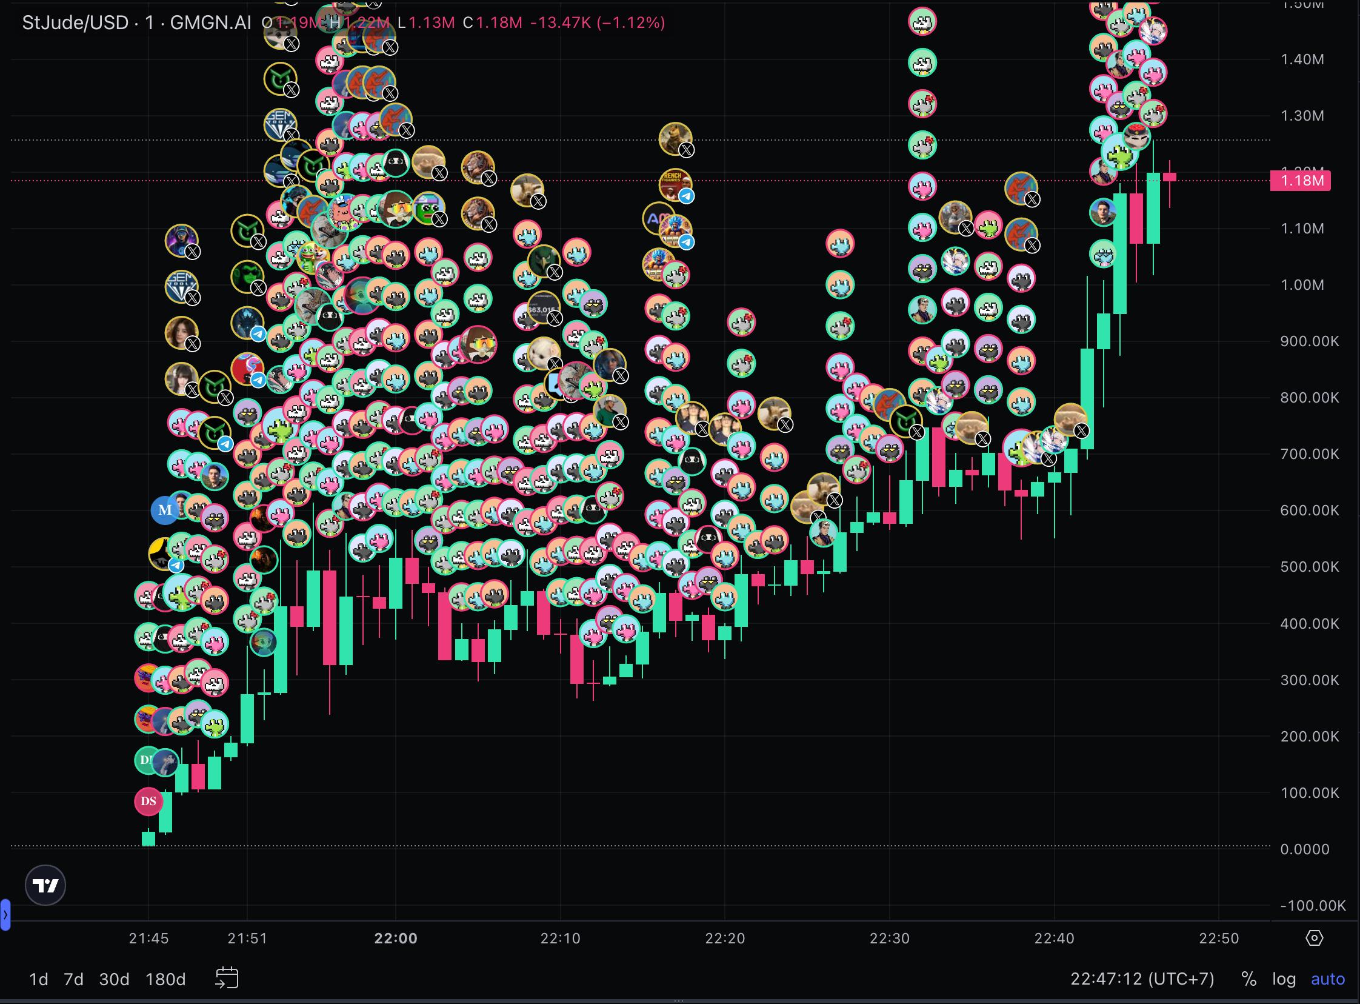Viewport: 1360px width, 1004px height.
Task: Expand the left side panel arrow
Action: coord(5,915)
